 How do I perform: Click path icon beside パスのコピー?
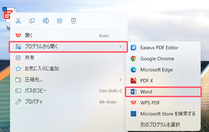(18, 91)
